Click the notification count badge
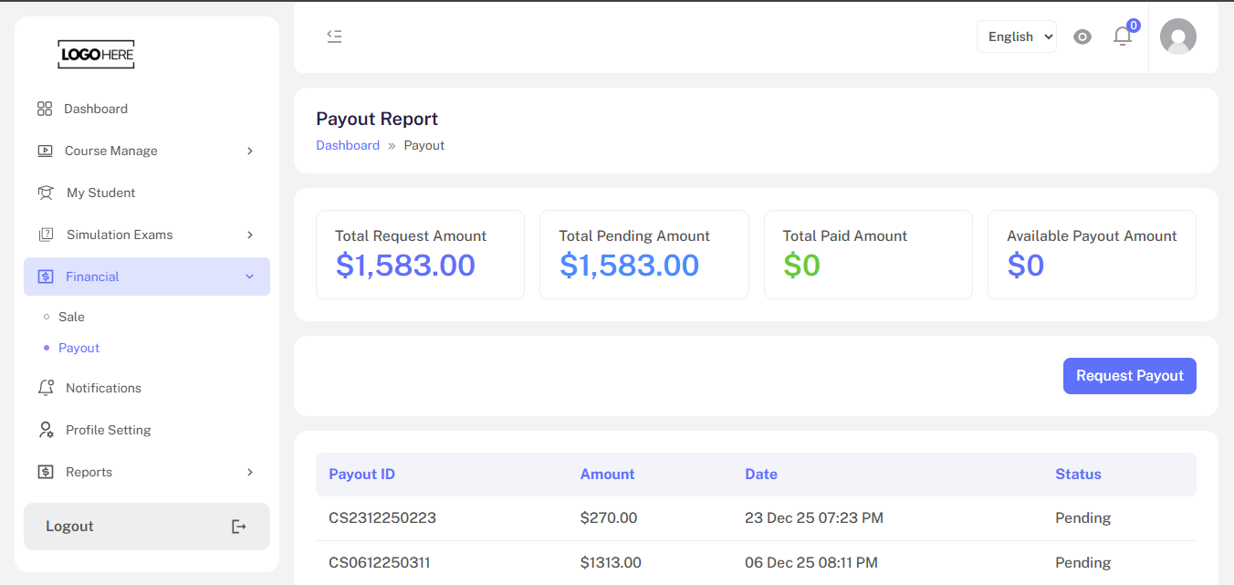Image resolution: width=1234 pixels, height=585 pixels. tap(1134, 26)
